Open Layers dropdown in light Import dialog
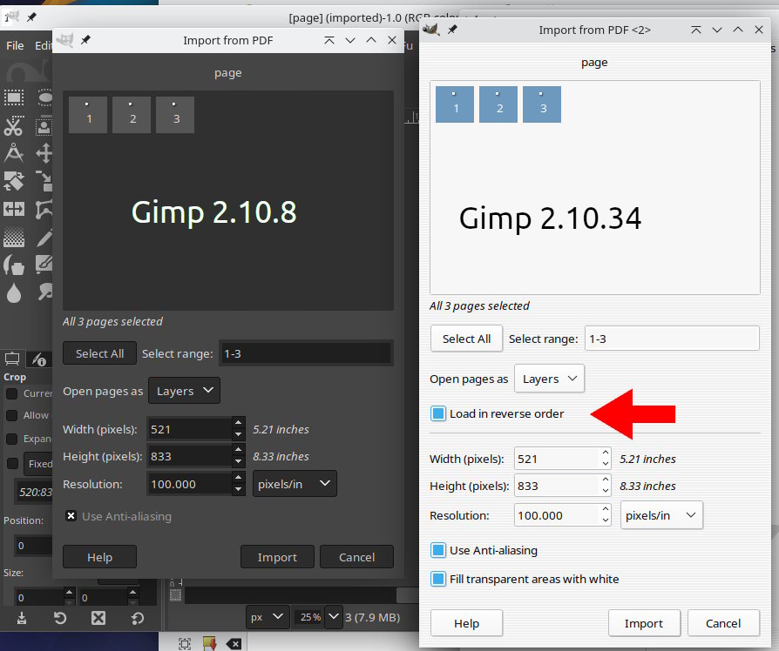The height and width of the screenshot is (651, 779). pyautogui.click(x=549, y=379)
